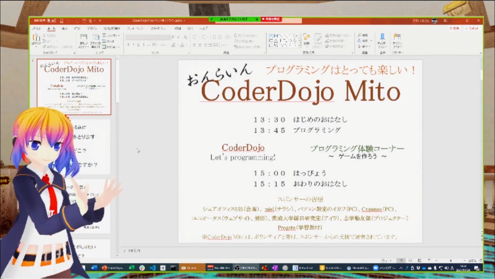Show hidden system tray icons
Screen dimensions: 495x279
401,268
